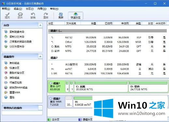Viewport: 169px width, 122px height.
Task: Click the C: 系统 35.00GB partition block
Action: [x=101, y=86]
